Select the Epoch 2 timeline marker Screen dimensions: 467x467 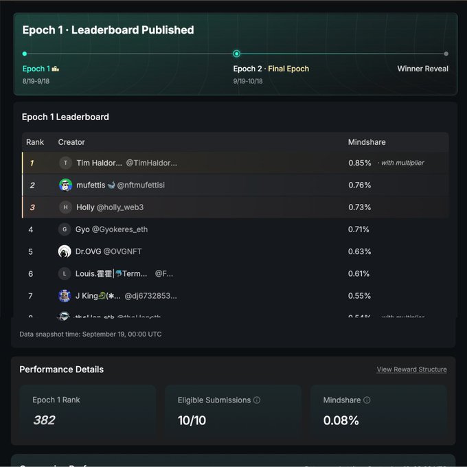tap(236, 54)
